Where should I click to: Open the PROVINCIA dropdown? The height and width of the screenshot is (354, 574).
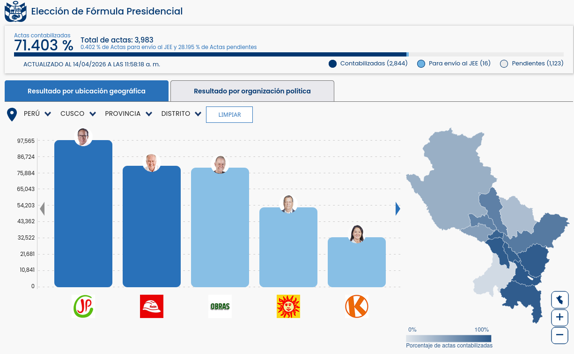click(128, 114)
